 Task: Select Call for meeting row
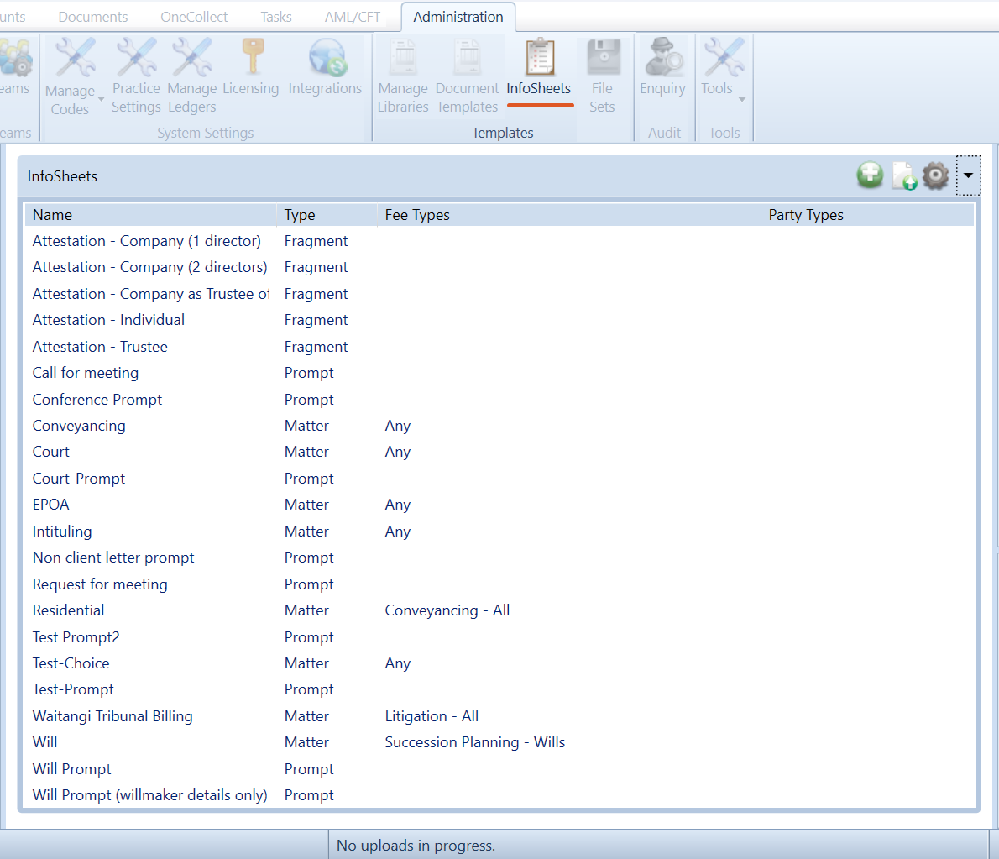tap(499, 373)
